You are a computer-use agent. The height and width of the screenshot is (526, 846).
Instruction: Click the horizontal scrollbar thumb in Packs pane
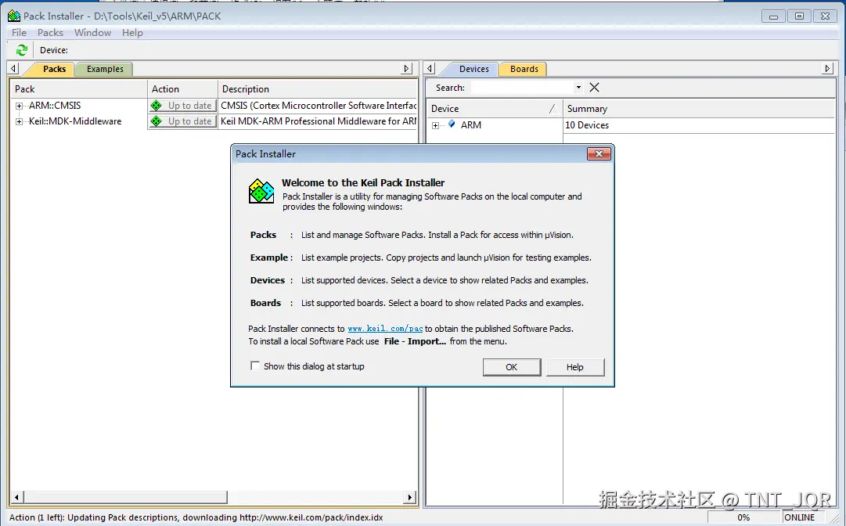(125, 497)
